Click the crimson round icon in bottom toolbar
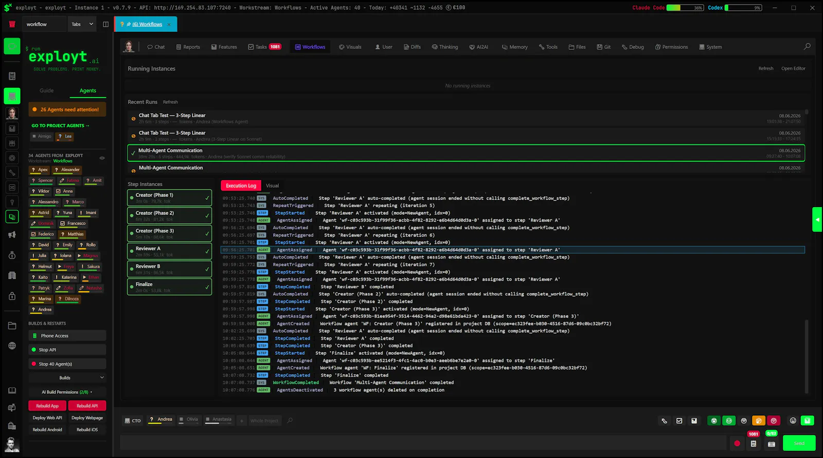 pyautogui.click(x=774, y=420)
